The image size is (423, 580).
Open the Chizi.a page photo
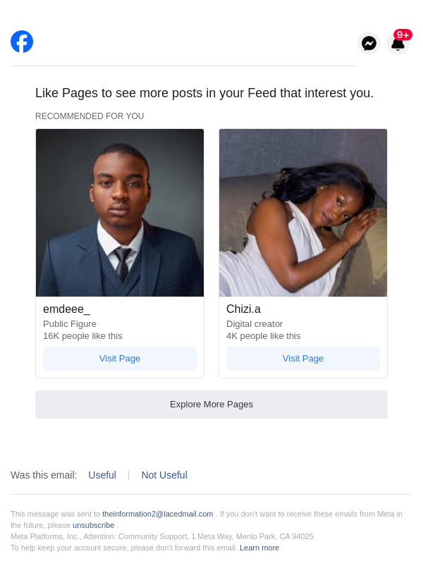coord(303,212)
